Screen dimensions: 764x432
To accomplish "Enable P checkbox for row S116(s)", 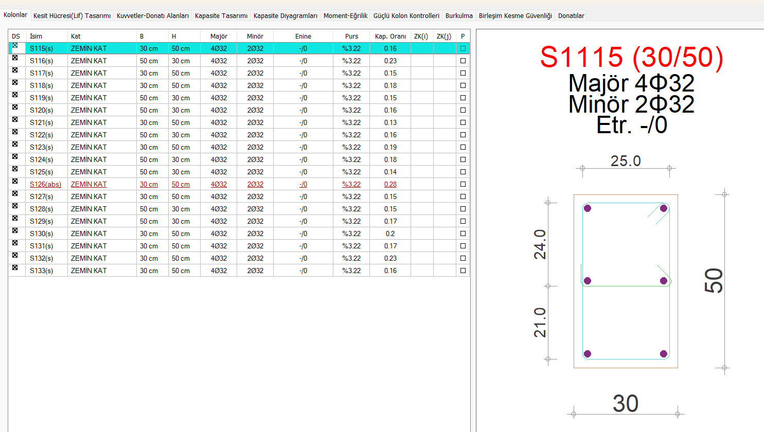I will pyautogui.click(x=463, y=61).
